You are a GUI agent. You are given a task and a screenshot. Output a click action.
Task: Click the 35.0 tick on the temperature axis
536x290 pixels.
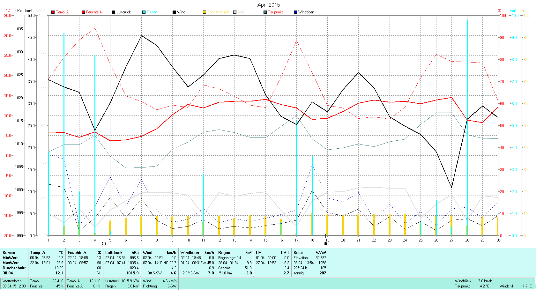7,15
